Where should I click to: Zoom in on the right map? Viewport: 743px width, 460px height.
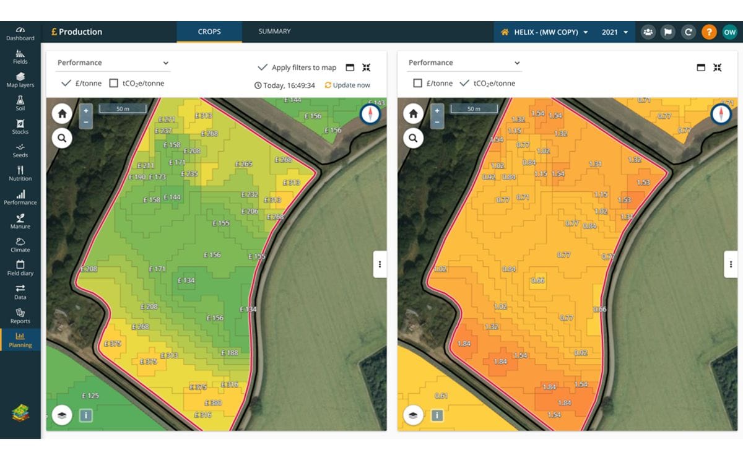(437, 110)
